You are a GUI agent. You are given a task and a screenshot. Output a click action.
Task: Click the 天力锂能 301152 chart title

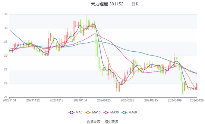(x=107, y=4)
